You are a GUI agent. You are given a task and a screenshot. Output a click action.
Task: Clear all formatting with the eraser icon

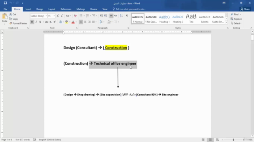pos(75,16)
